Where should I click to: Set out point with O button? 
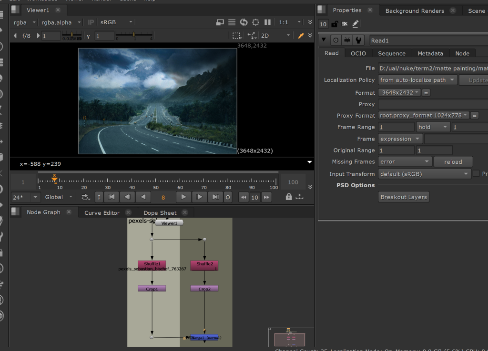tap(228, 197)
